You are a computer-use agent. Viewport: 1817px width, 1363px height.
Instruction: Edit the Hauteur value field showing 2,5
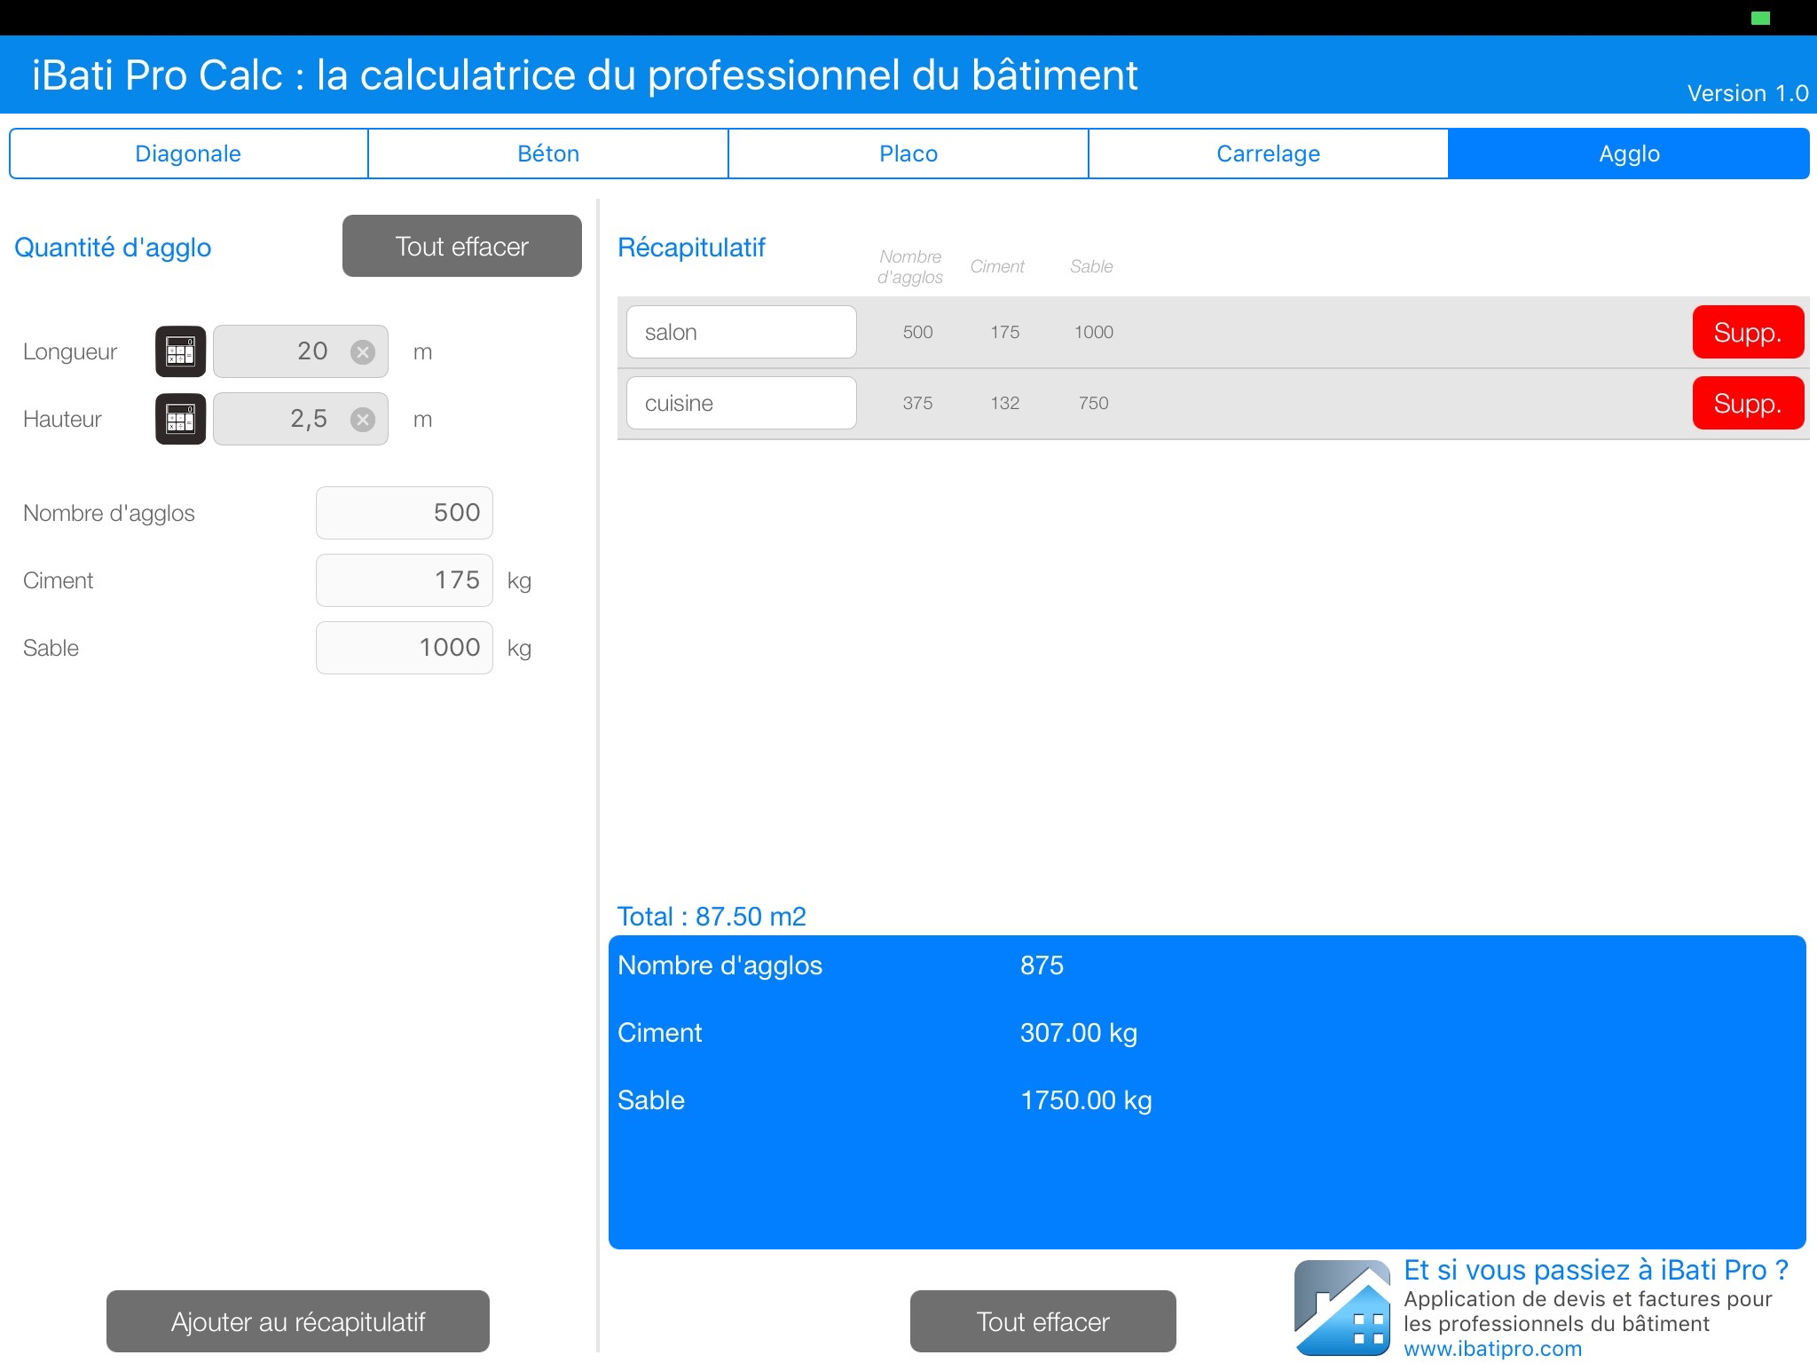(x=301, y=419)
